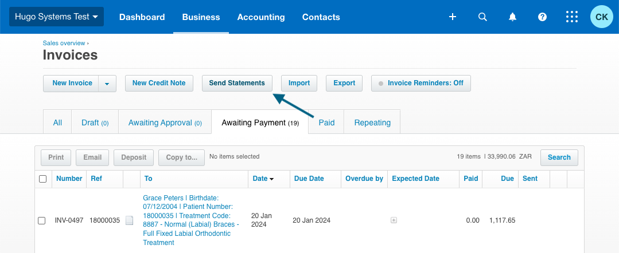Image resolution: width=619 pixels, height=253 pixels.
Task: Click the plus quick-add icon
Action: click(453, 17)
